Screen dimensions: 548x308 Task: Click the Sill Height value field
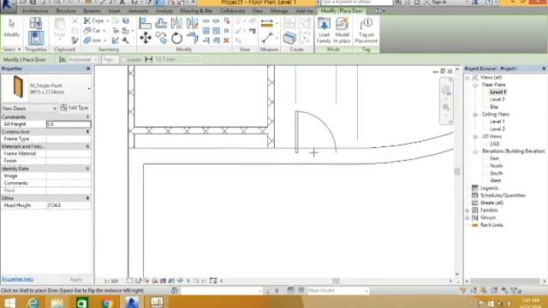click(68, 124)
